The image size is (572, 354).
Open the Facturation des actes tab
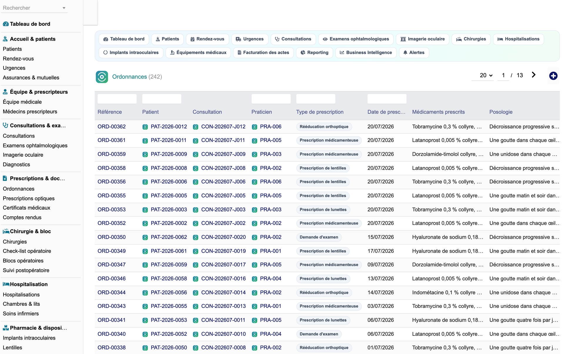coord(263,53)
